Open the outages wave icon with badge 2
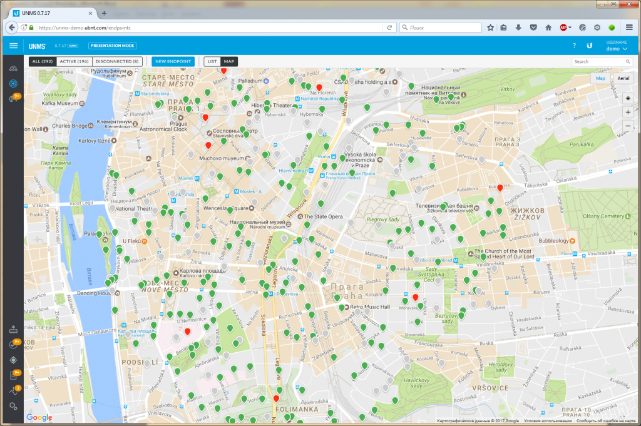The image size is (641, 426). tap(13, 391)
